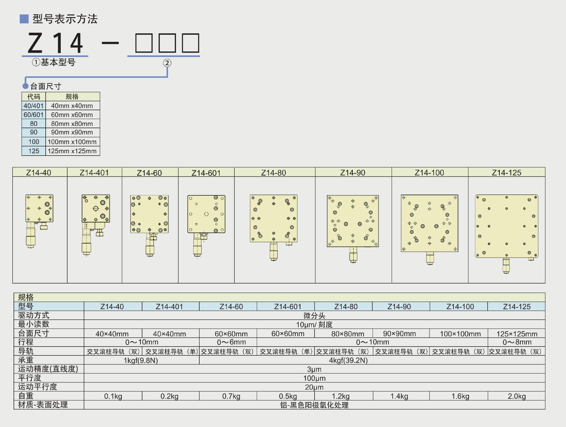Click Z14-601 header in the 规格 table
The height and width of the screenshot is (427, 566).
tap(287, 307)
